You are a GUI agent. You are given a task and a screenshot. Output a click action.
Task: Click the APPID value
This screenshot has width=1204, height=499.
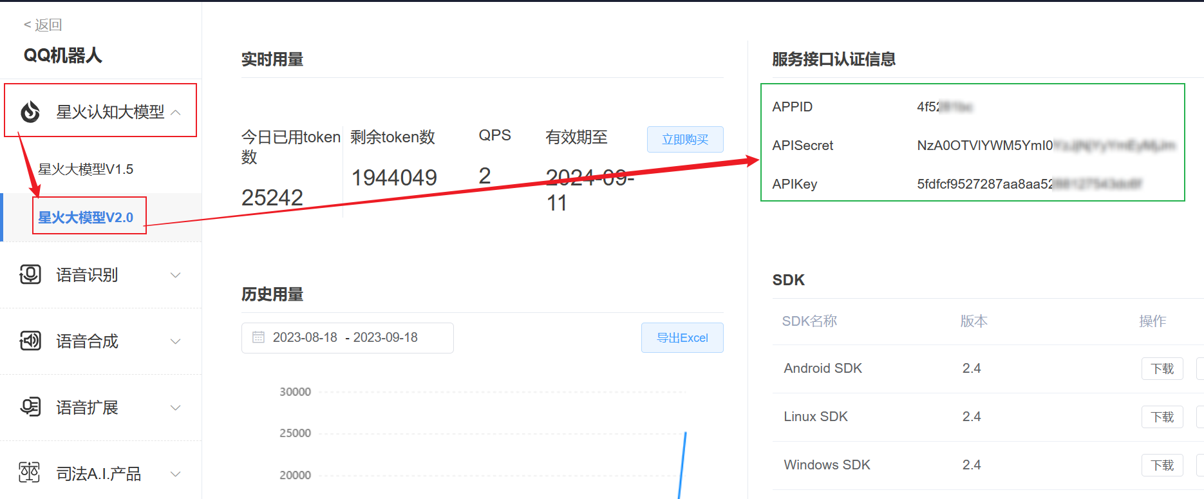click(x=945, y=107)
